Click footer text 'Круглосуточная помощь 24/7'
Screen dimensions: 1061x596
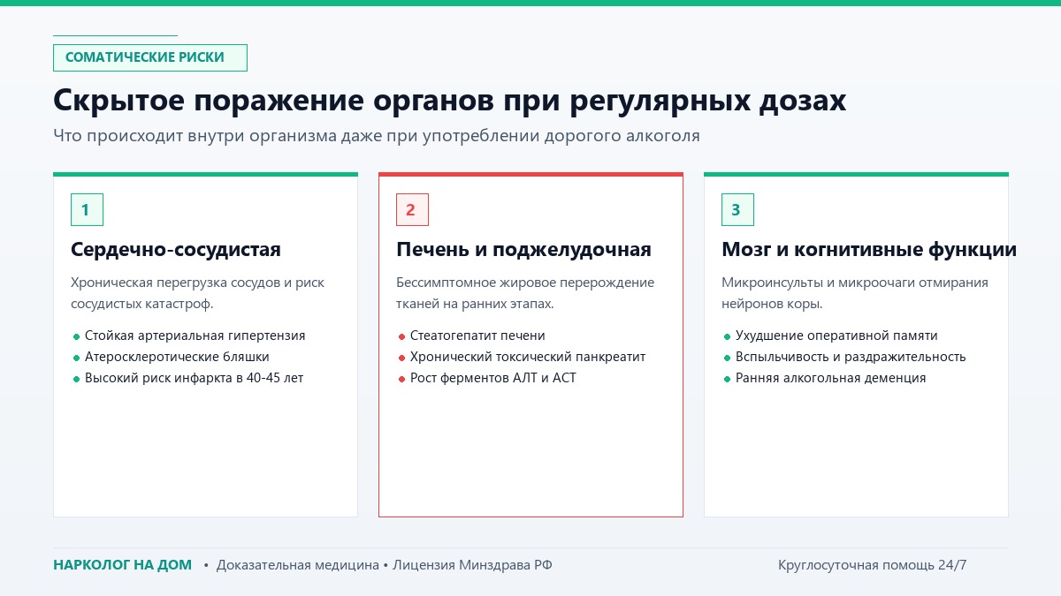(x=873, y=565)
